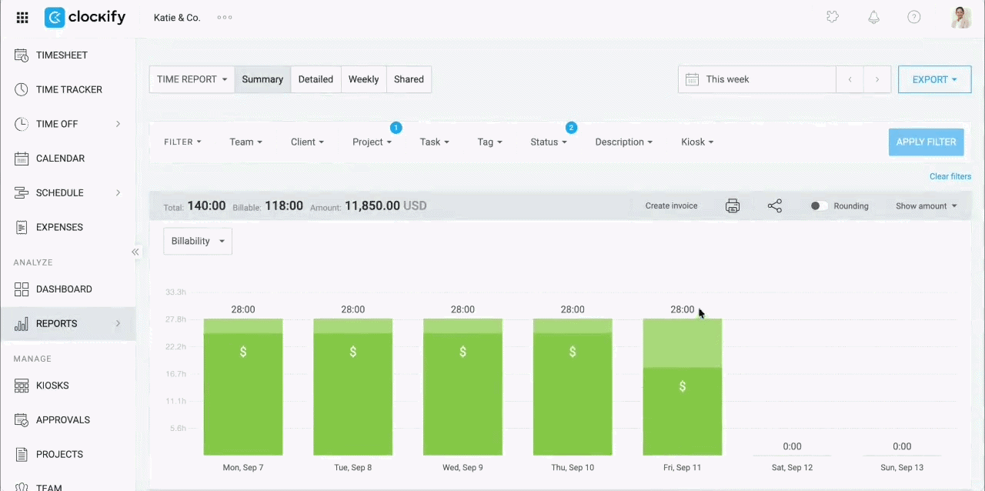
Task: Open the Show amount dropdown
Action: click(x=926, y=205)
